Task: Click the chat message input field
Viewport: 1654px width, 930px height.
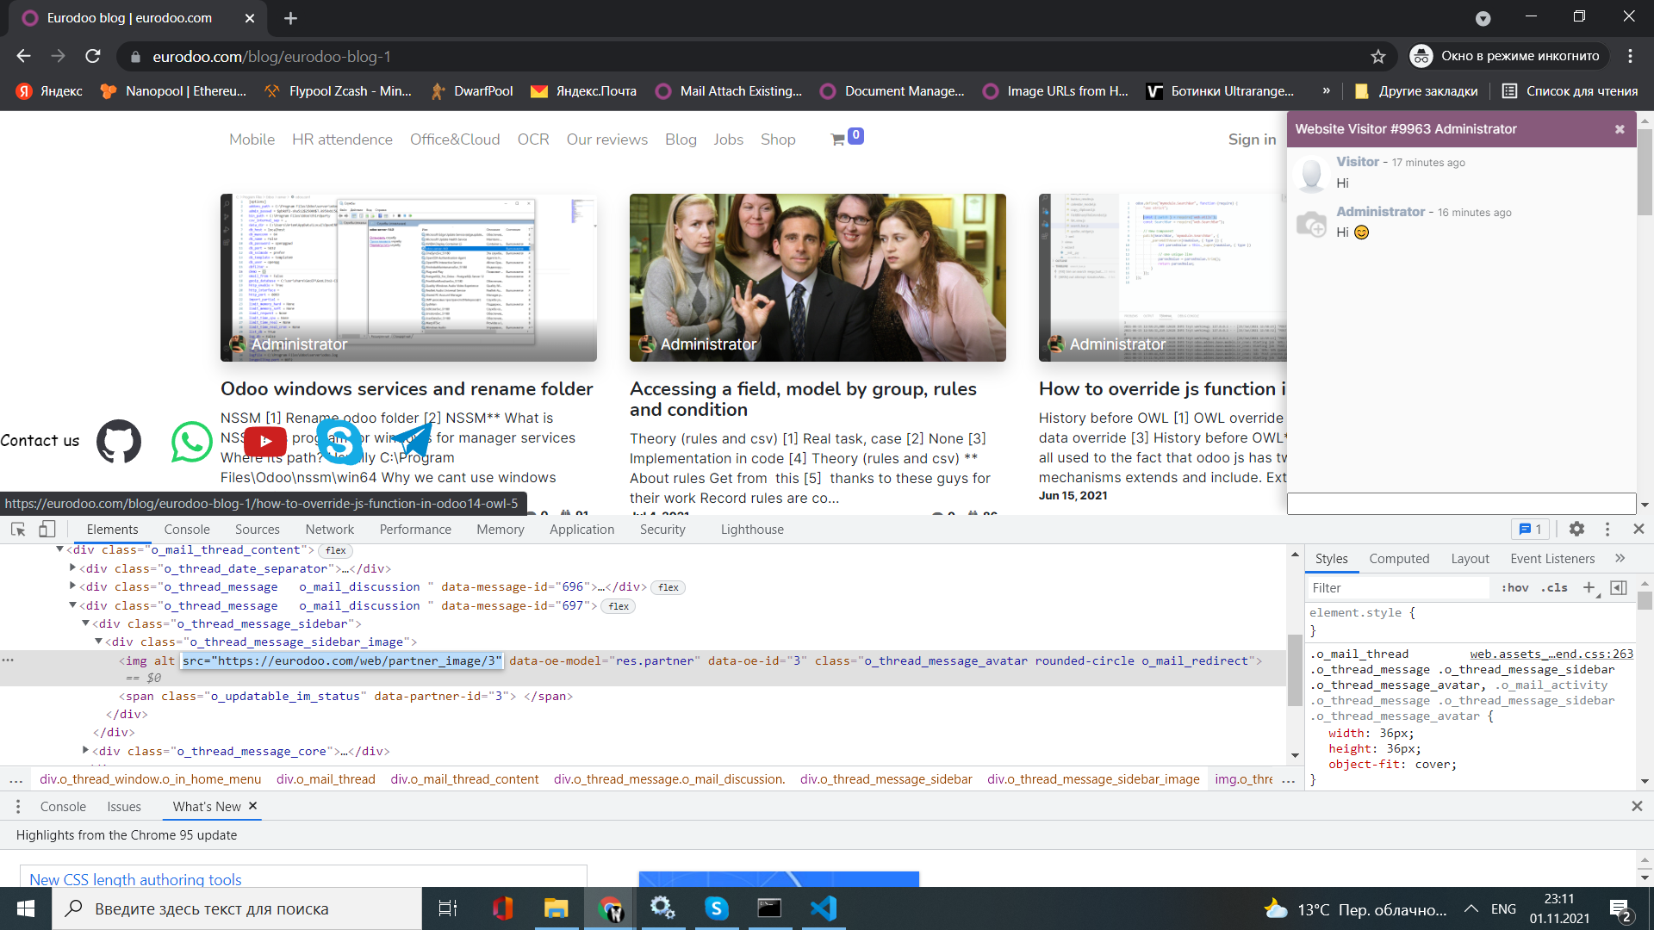Action: [1460, 503]
